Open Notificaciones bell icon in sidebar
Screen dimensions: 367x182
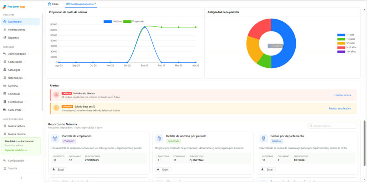[x=5, y=30]
